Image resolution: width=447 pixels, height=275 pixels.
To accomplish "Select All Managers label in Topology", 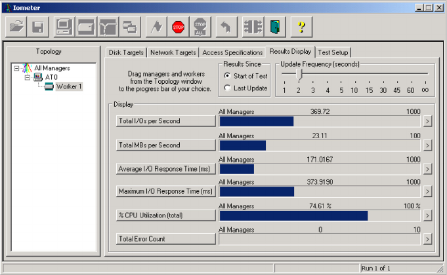I will [52, 68].
